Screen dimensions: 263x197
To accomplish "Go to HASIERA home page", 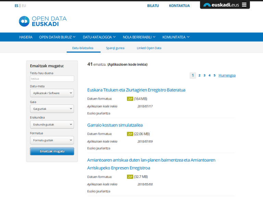I will (26, 37).
